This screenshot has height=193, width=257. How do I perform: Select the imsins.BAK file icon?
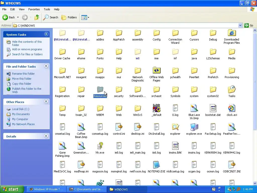175,146
